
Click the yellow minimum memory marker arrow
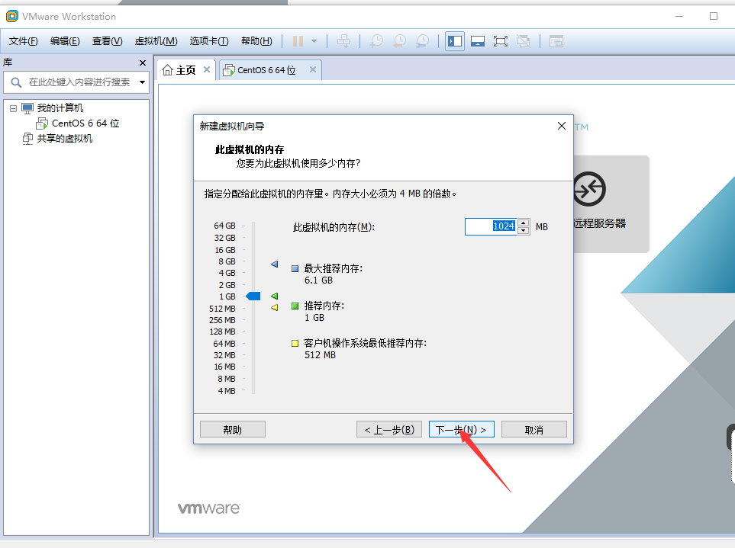coord(275,308)
